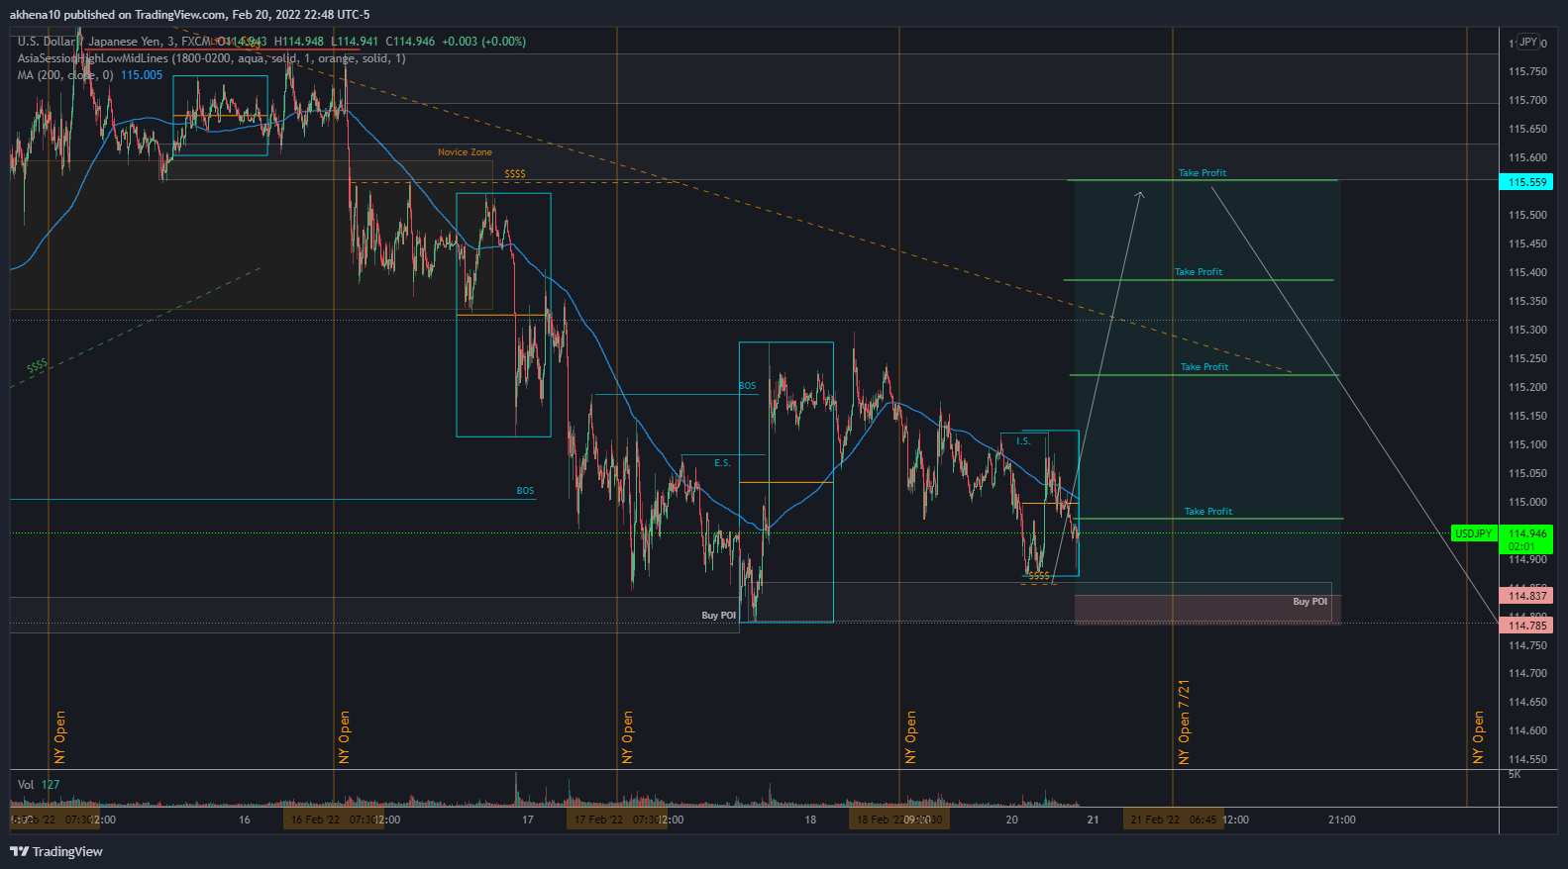Screen dimensions: 1568x869
Task: Click the 115.300 price axis label
Action: tap(1526, 330)
